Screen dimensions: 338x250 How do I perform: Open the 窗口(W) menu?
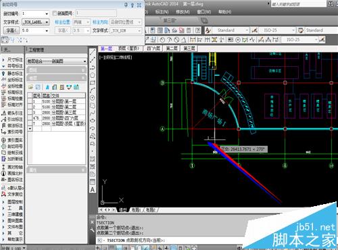point(203,11)
